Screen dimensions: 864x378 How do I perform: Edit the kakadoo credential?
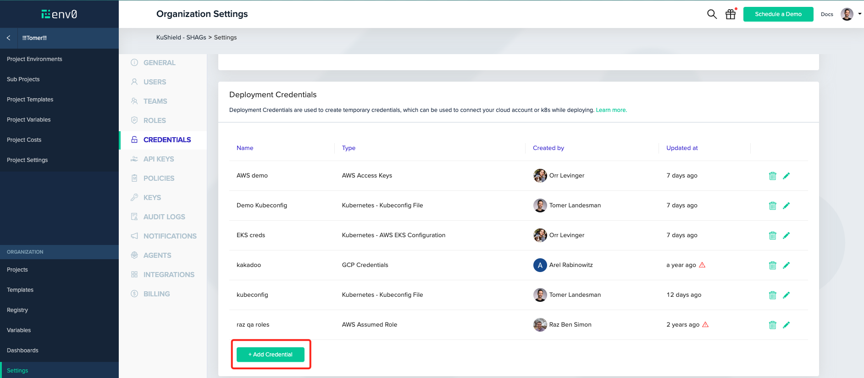[786, 265]
